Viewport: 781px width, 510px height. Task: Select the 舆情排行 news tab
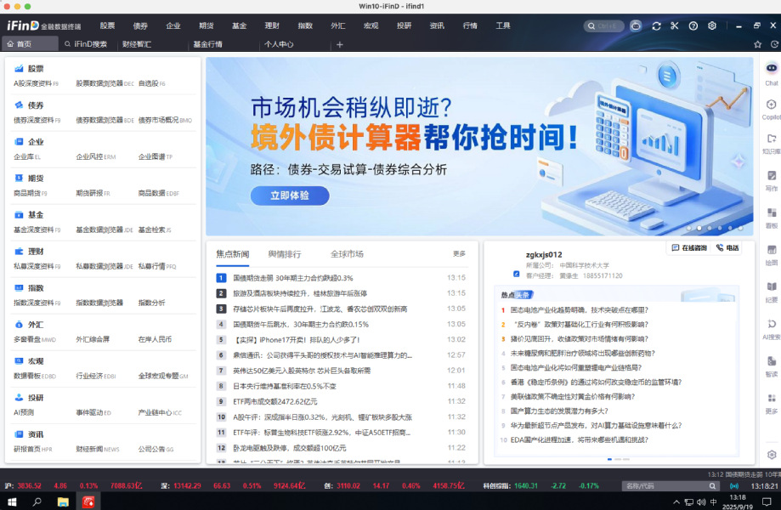284,254
